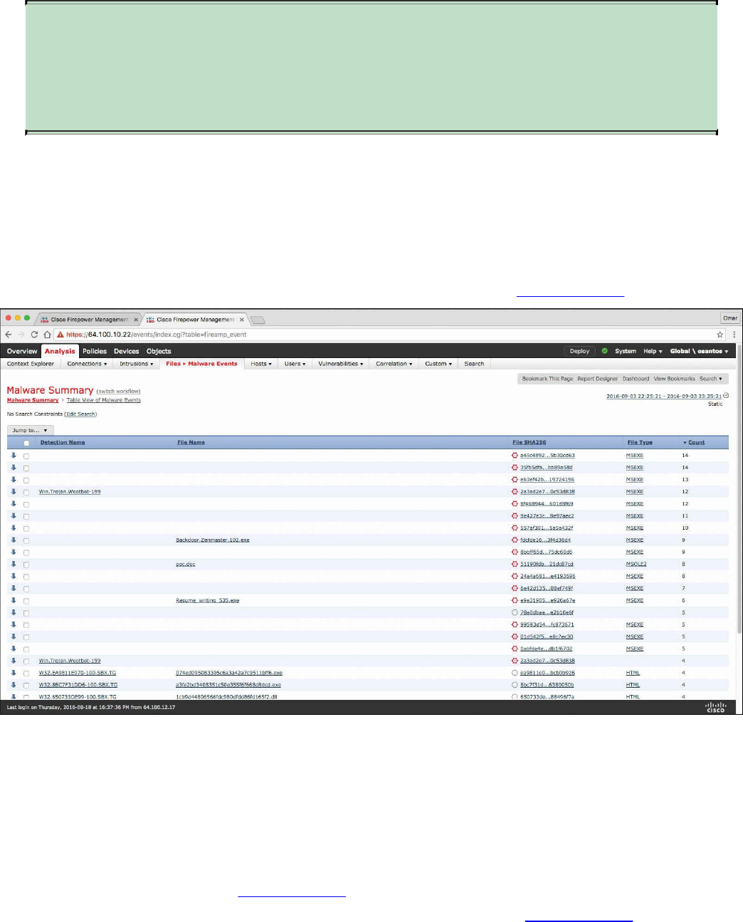Click in the browser address bar
Viewport: 743px width, 922px height.
point(384,334)
